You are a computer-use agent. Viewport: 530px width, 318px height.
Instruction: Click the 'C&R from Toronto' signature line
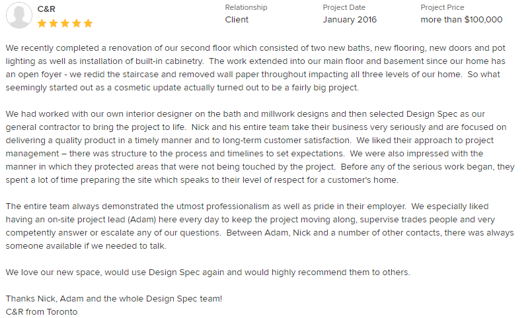41,311
